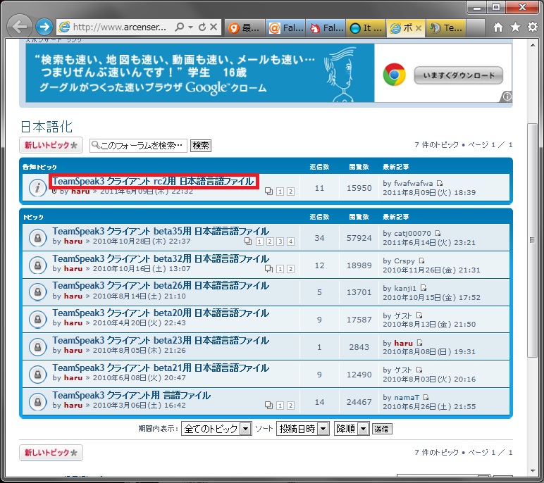Switch to the It ... browser tab

click(x=366, y=27)
